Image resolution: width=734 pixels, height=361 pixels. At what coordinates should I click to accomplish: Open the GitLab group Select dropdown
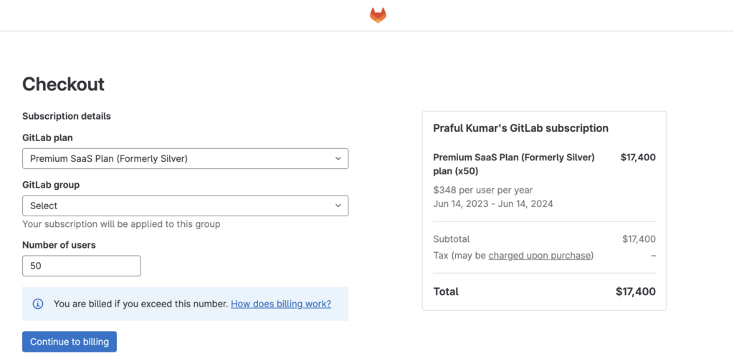pos(186,206)
